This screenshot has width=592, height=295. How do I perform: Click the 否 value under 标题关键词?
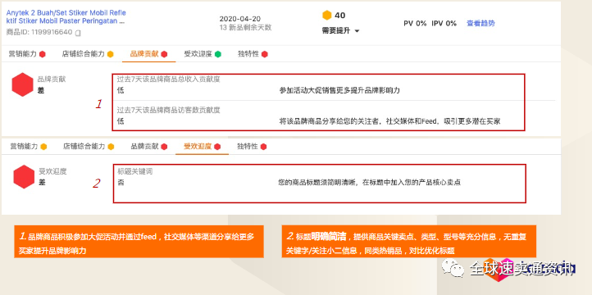click(121, 183)
